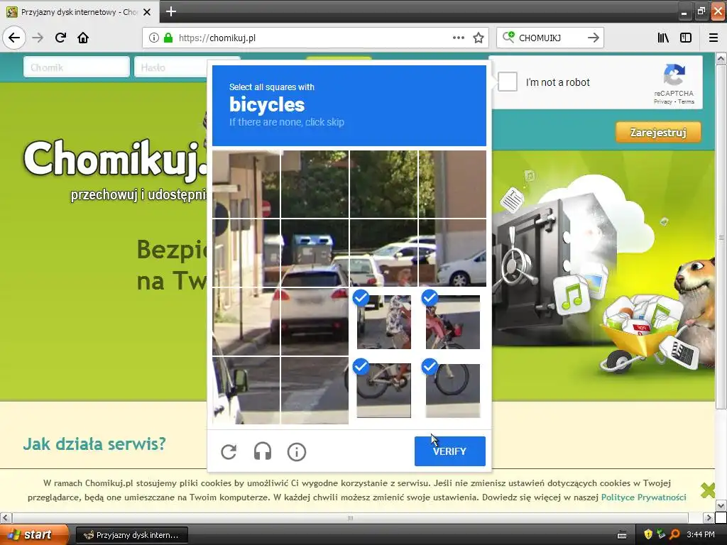
Task: Open the Polityce Prywatności link
Action: 643,497
